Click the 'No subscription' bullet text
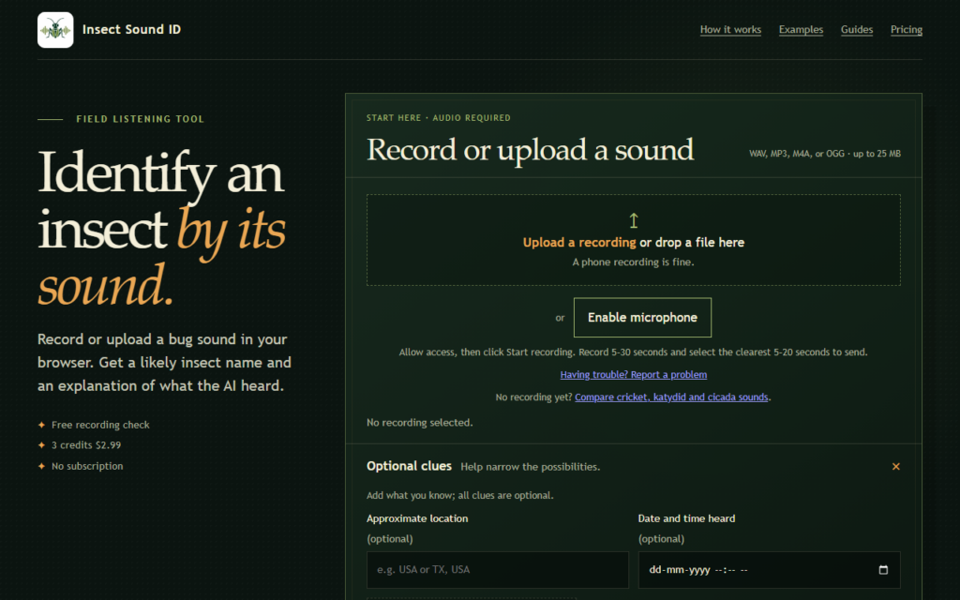Image resolution: width=960 pixels, height=600 pixels. [x=87, y=466]
